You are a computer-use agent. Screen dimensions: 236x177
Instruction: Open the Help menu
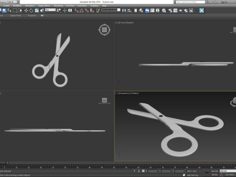[104, 6]
